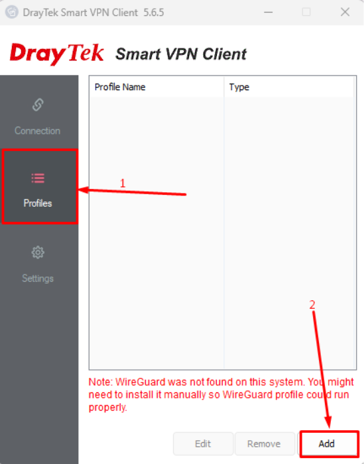
Task: Go to the Settings label in sidebar
Action: [38, 278]
